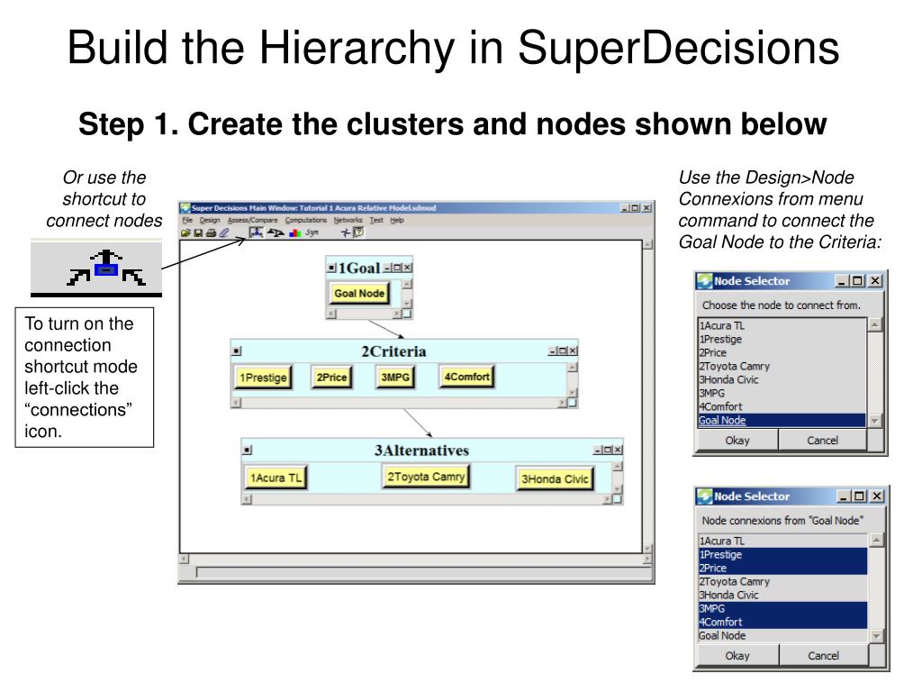This screenshot has height=692, width=922.
Task: Click Cancel in the 'Choose the node' dialog
Action: coord(823,440)
